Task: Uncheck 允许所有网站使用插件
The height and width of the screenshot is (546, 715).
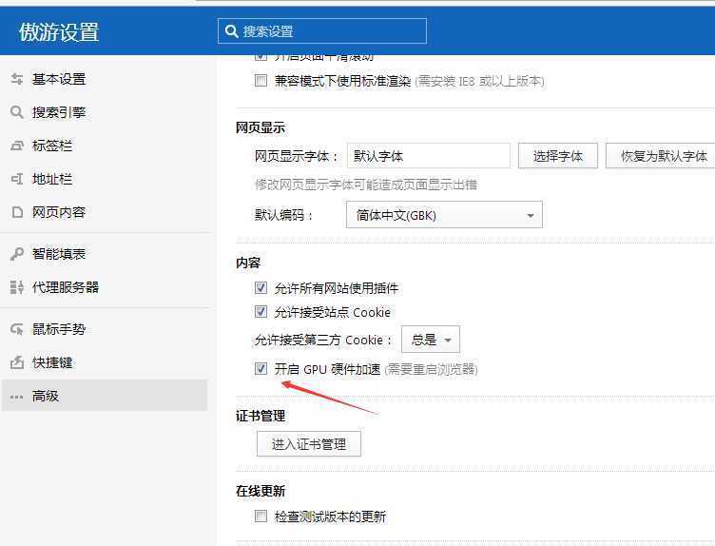Action: [x=261, y=288]
